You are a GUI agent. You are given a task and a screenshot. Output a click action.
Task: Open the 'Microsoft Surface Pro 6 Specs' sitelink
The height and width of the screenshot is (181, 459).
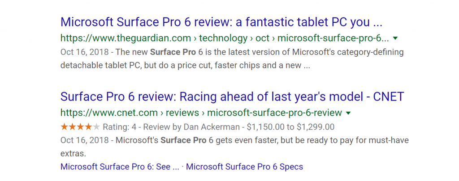tap(244, 167)
